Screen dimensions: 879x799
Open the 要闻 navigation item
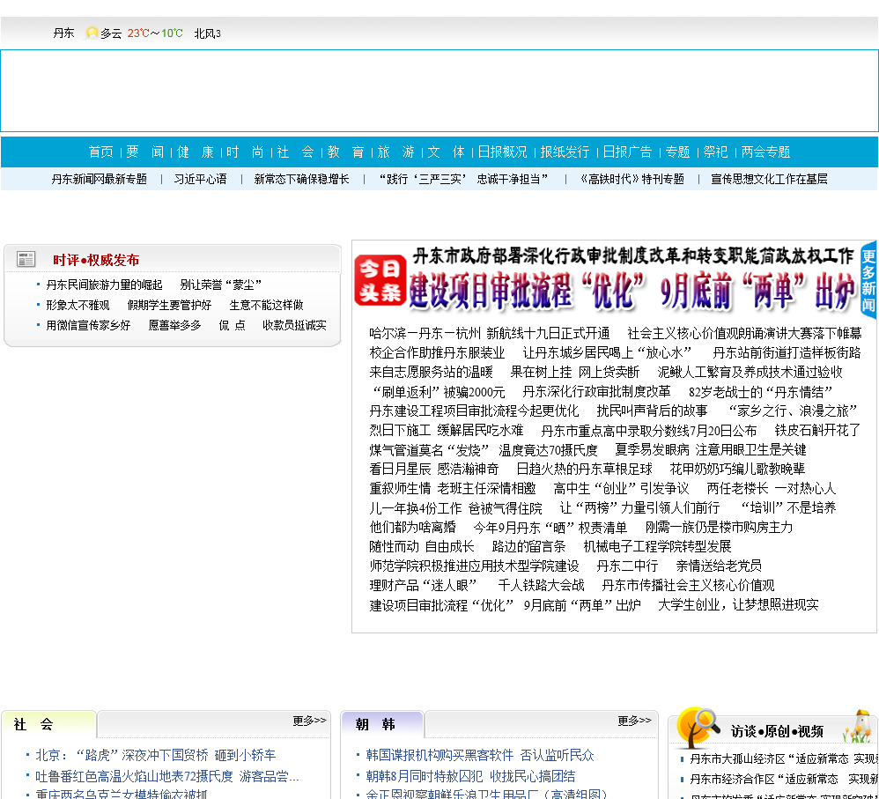(x=145, y=152)
